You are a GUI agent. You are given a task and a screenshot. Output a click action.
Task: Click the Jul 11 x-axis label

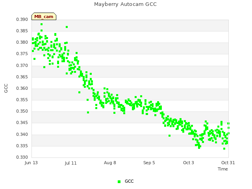pyautogui.click(x=71, y=163)
